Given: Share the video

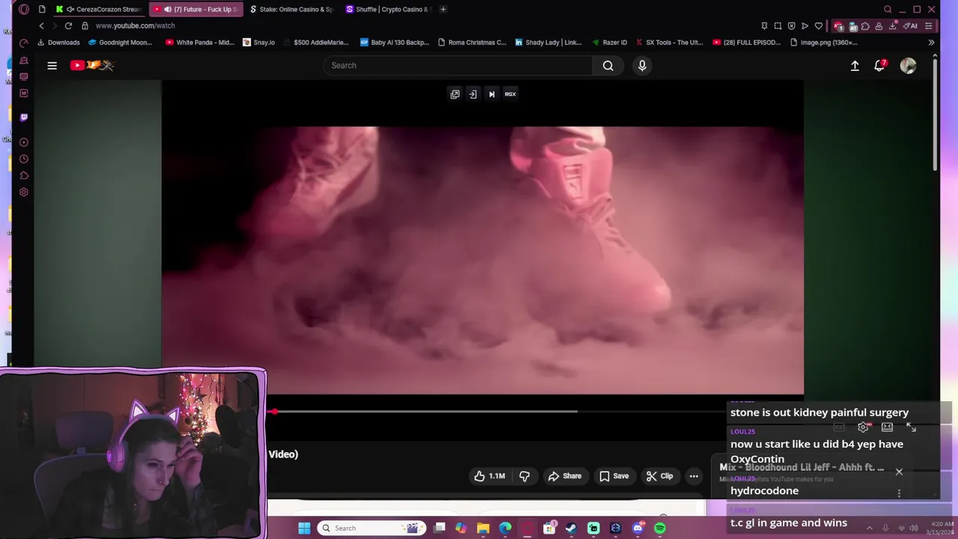Looking at the screenshot, I should (565, 476).
